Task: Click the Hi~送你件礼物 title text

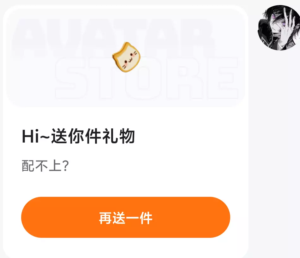Action: [78, 136]
